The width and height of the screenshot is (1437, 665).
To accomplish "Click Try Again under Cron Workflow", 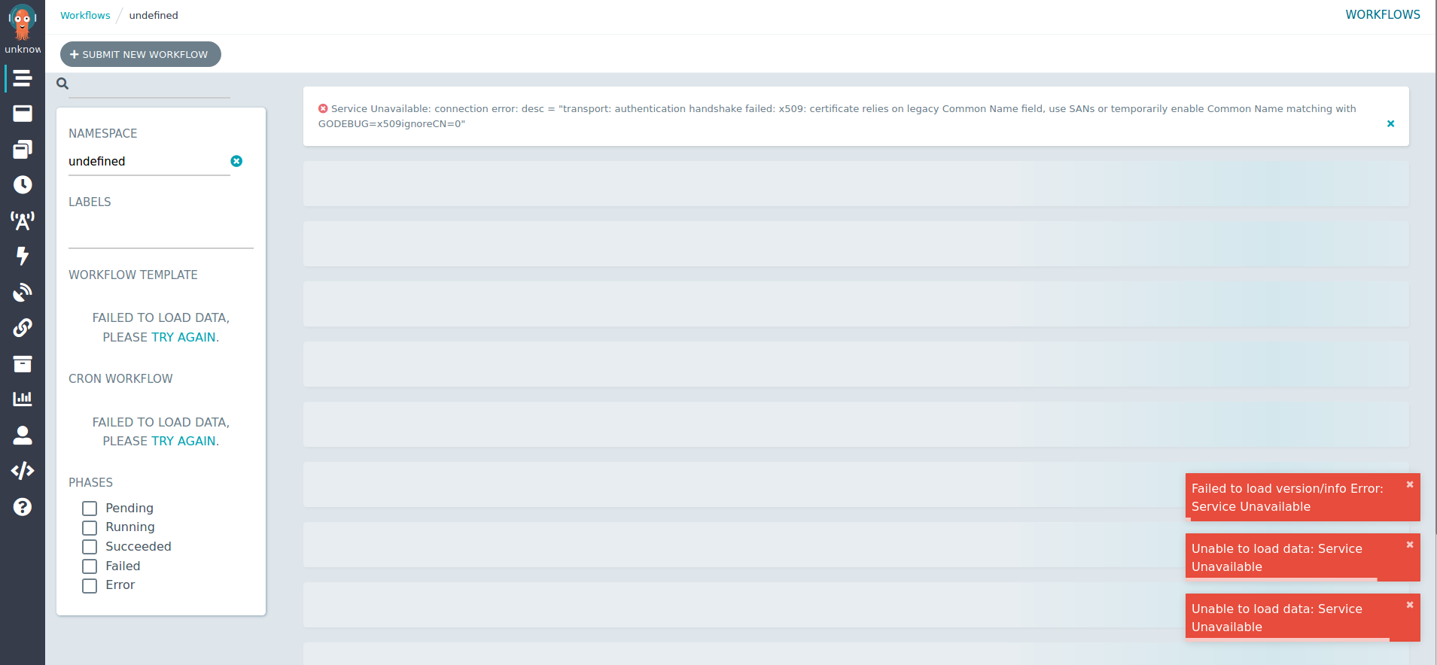I will click(x=184, y=441).
